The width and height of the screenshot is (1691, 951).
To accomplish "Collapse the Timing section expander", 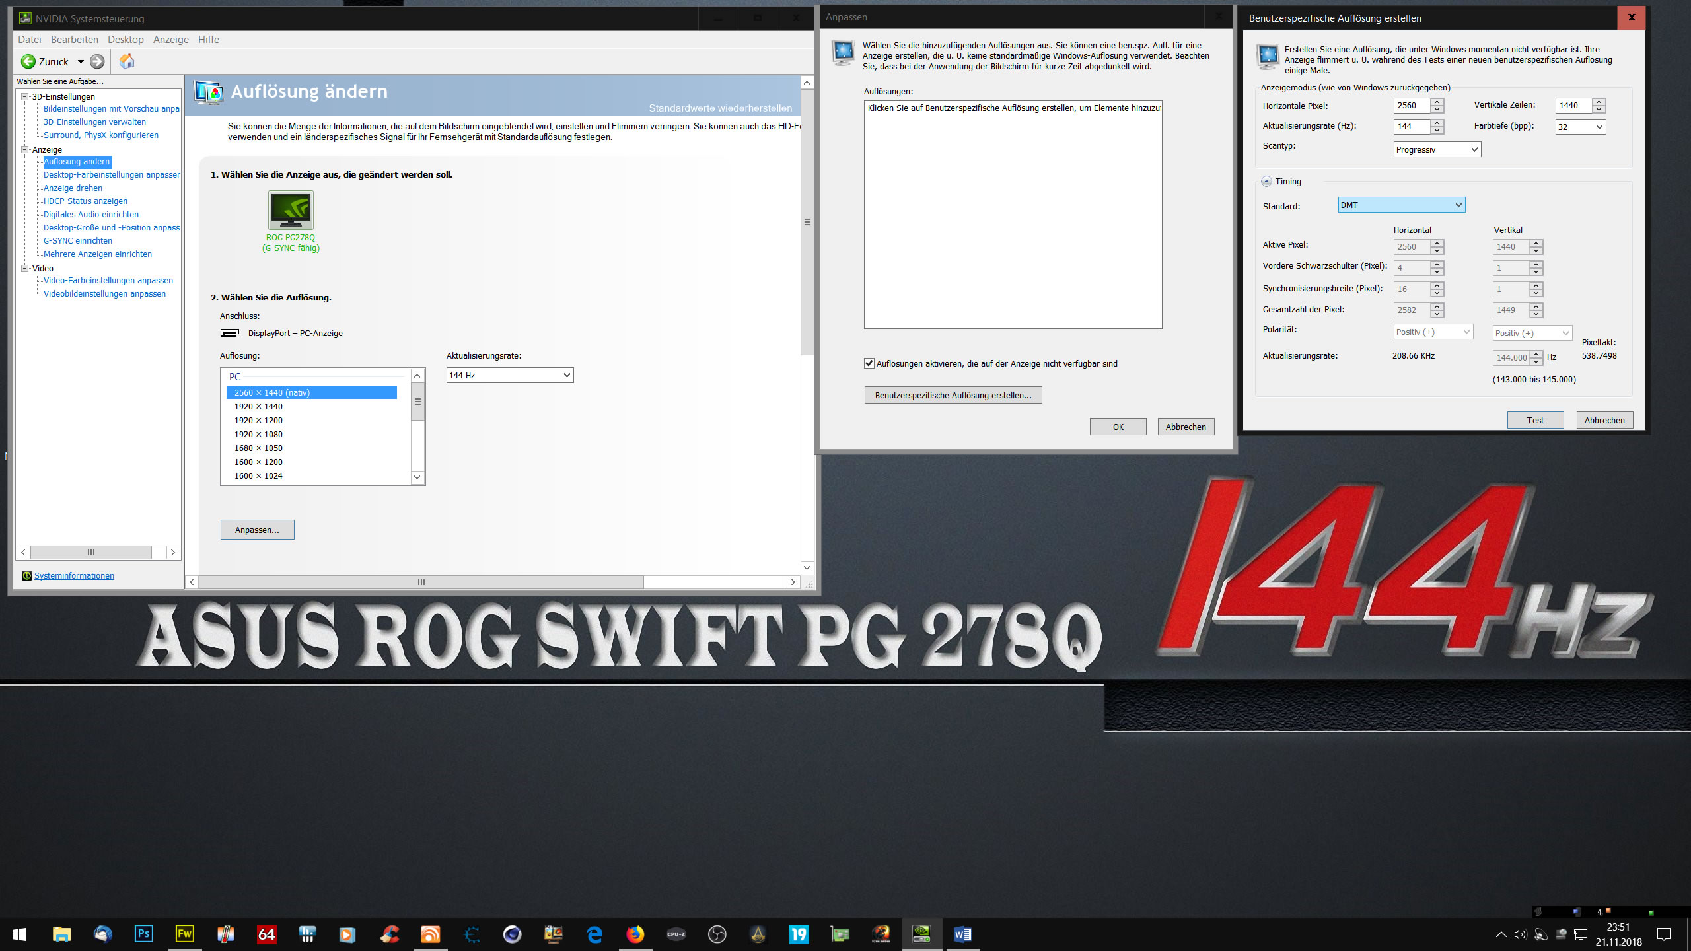I will click(1266, 182).
